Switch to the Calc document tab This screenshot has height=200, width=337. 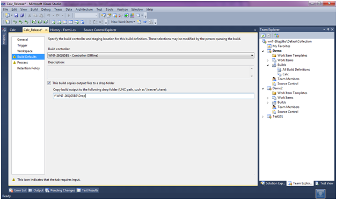[x=13, y=30]
